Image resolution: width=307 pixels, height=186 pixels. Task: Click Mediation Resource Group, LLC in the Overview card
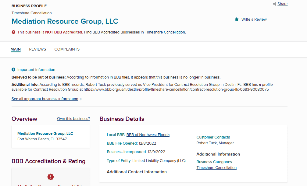point(45,134)
